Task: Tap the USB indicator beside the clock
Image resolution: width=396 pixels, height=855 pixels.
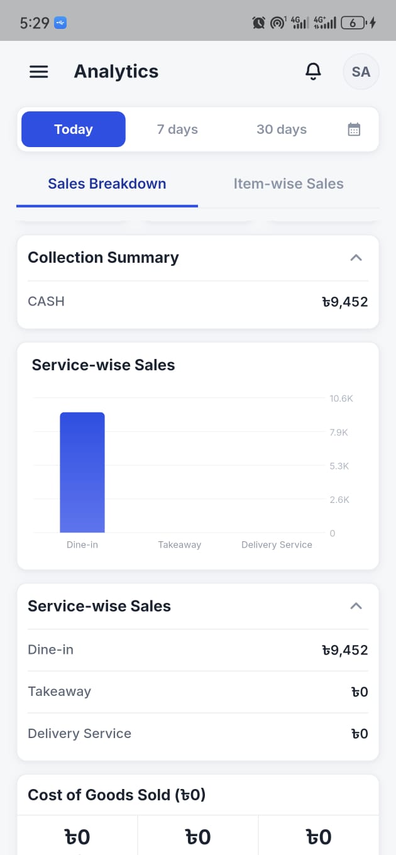Action: click(x=60, y=23)
